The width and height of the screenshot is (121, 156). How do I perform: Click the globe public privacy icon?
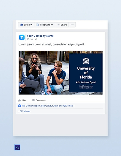pos(36,39)
